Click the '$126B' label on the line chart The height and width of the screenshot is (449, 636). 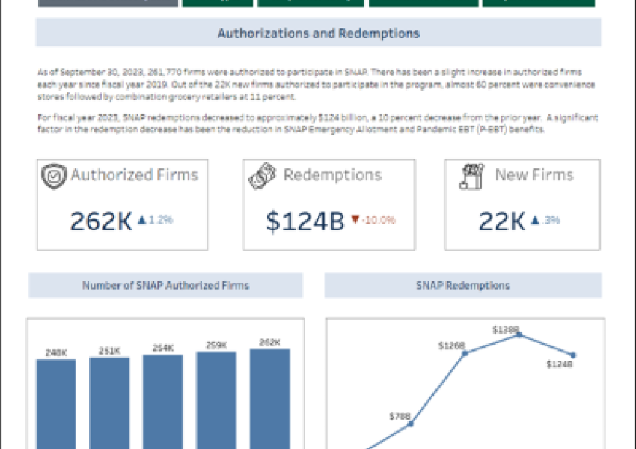(x=451, y=346)
